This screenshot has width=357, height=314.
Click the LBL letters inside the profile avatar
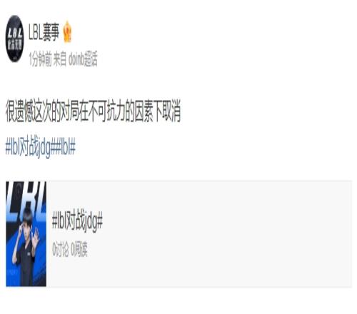coord(15,33)
